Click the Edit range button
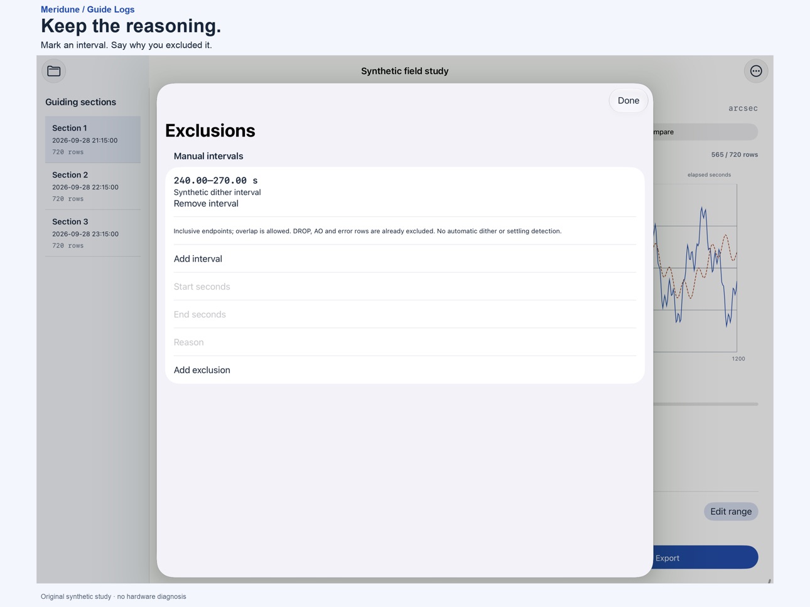 [x=731, y=512]
